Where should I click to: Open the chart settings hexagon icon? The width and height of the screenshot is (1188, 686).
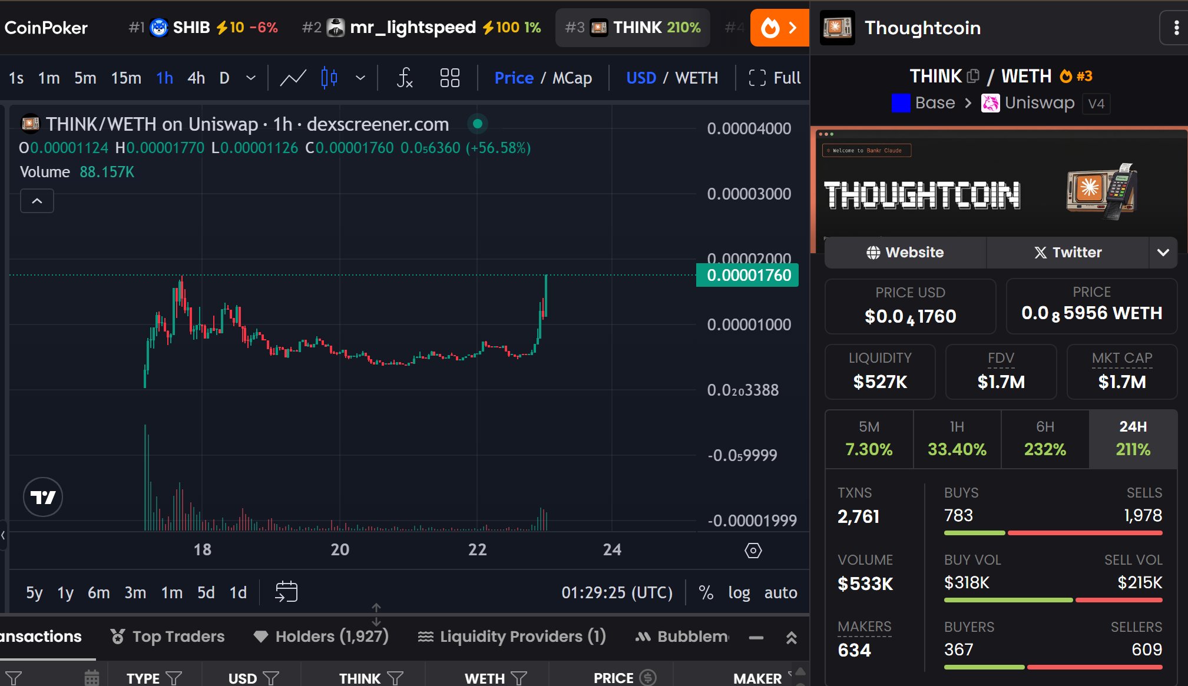click(x=753, y=551)
